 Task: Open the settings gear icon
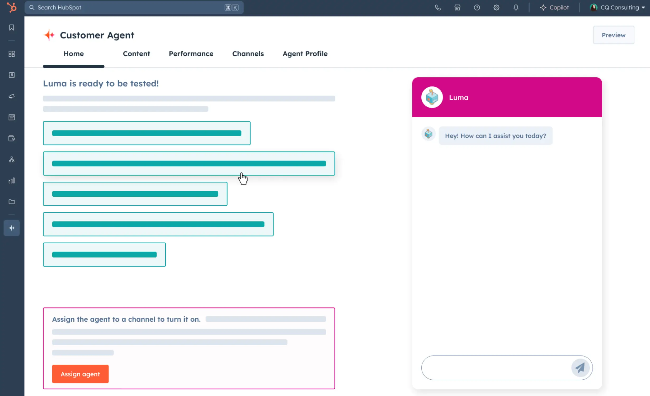coord(496,7)
